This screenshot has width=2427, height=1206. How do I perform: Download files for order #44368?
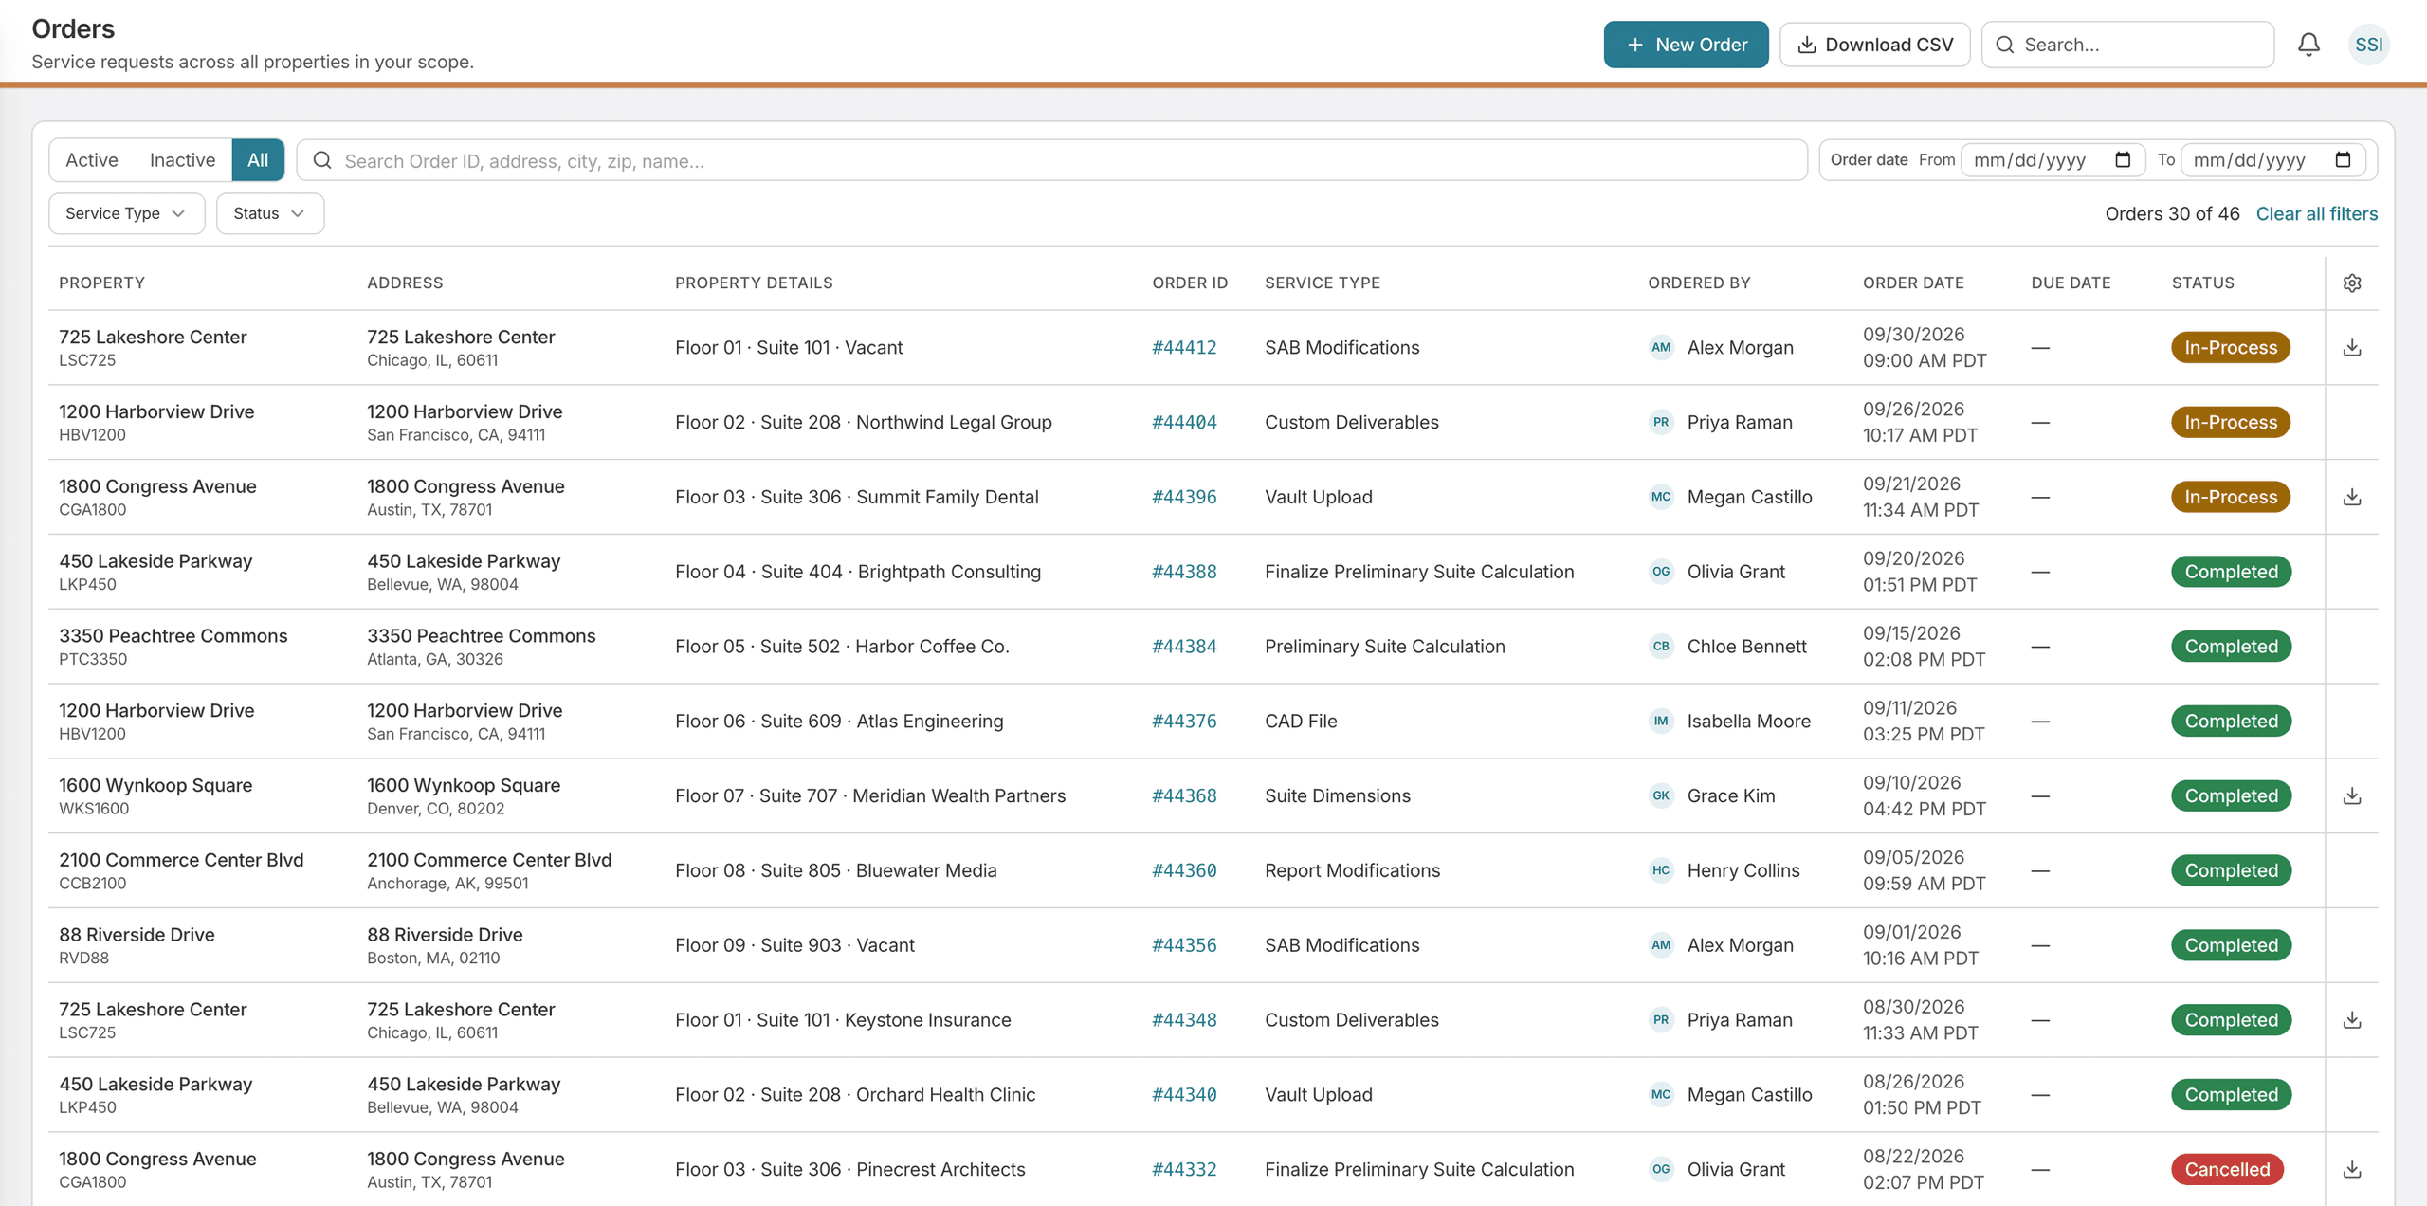point(2352,795)
